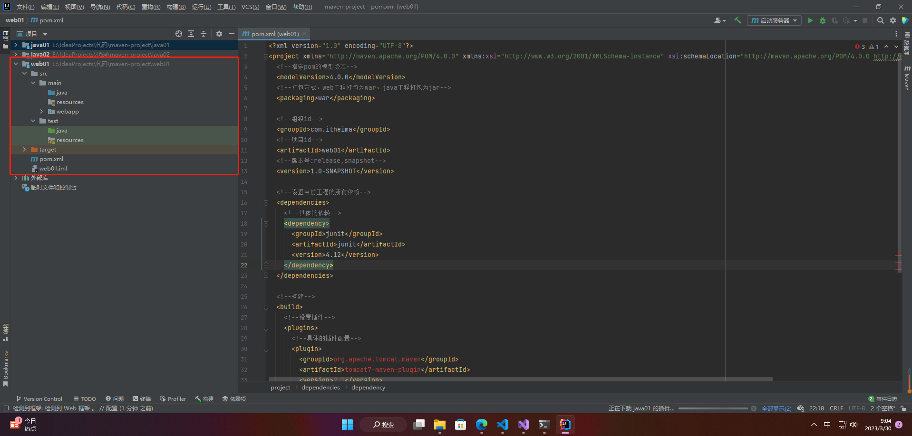Cancel the java01 plugin download

click(x=754, y=408)
